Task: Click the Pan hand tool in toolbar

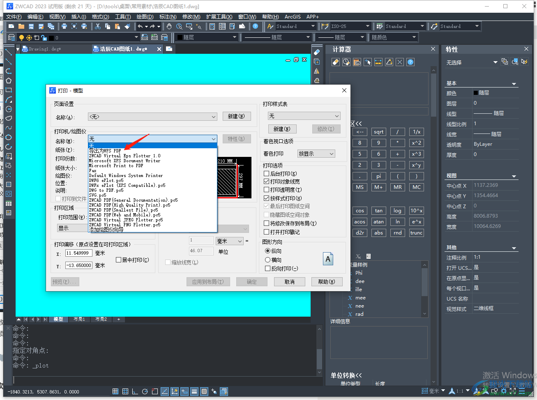Action: coord(169,26)
